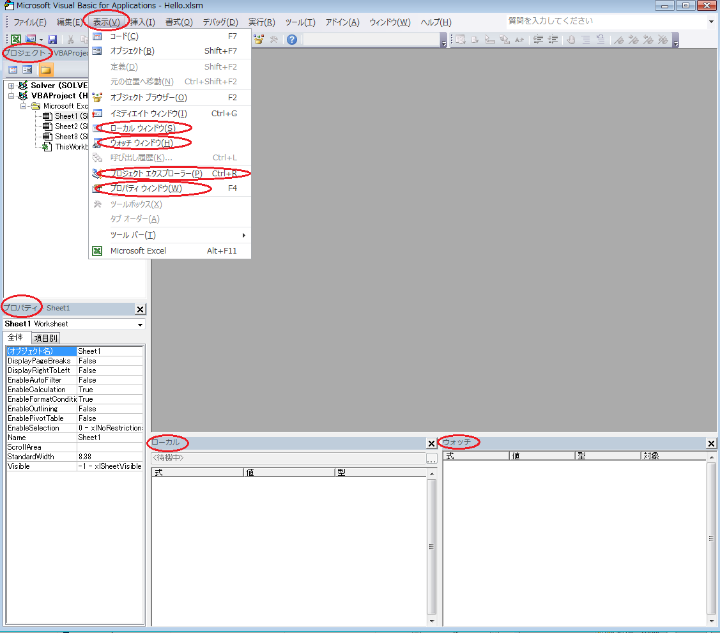Click the Outdent icon on Edit toolbar

click(x=553, y=40)
